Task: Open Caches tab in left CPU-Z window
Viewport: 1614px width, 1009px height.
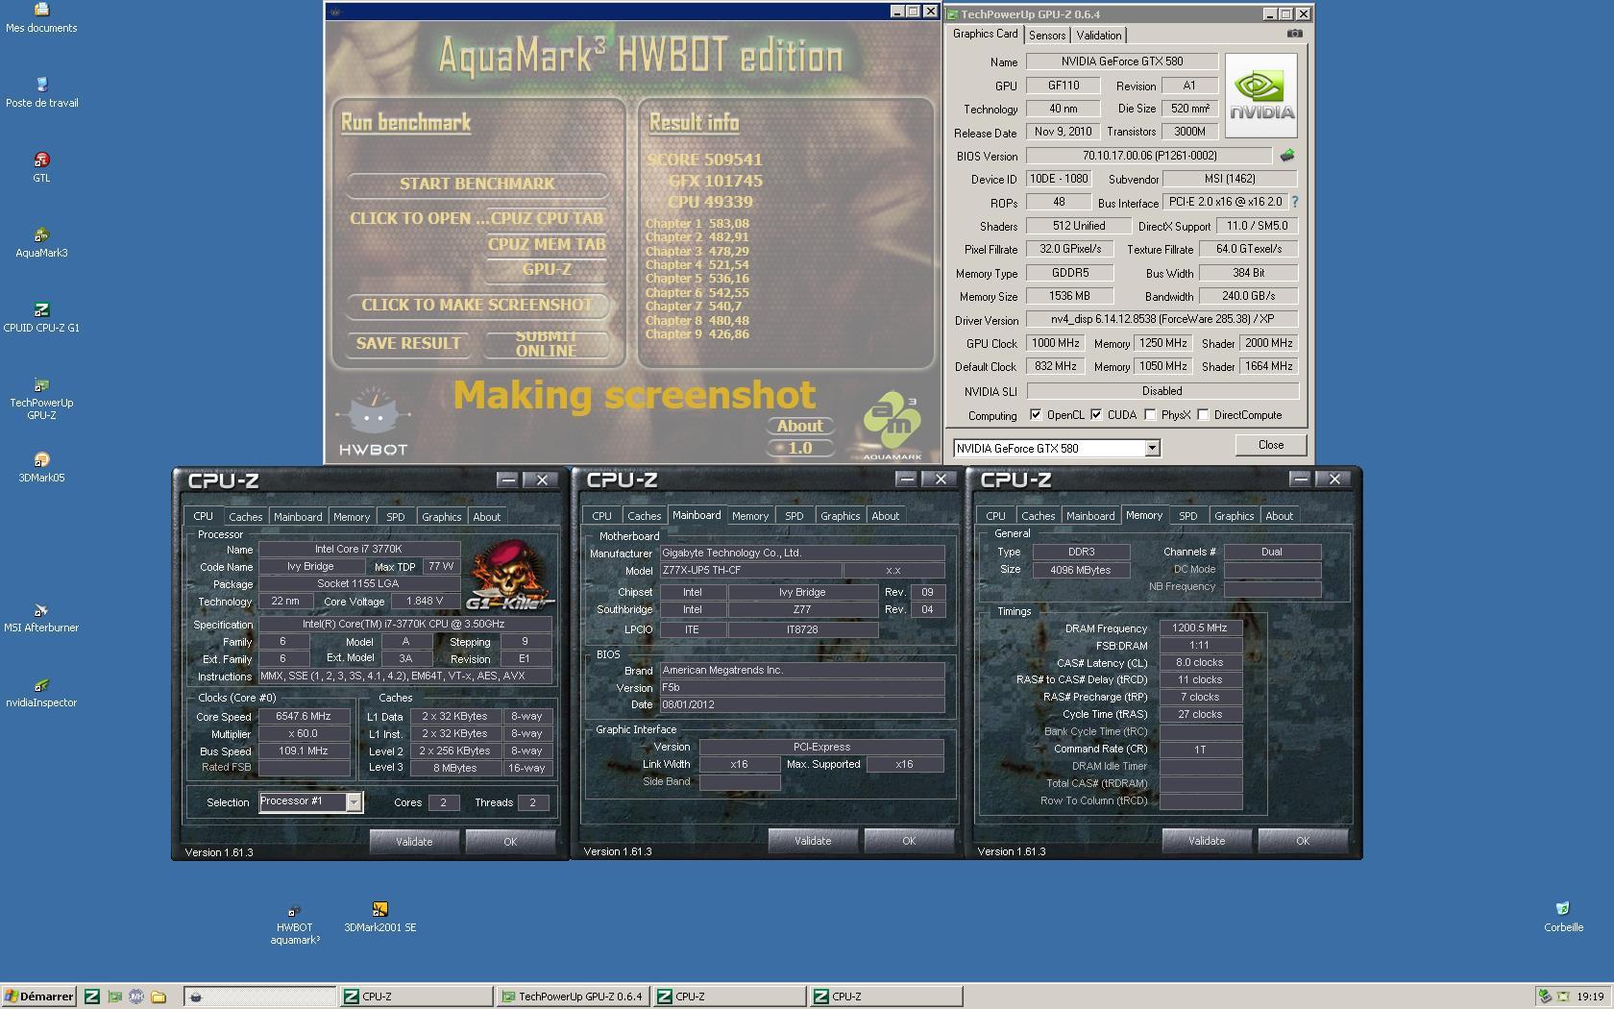Action: [x=245, y=517]
